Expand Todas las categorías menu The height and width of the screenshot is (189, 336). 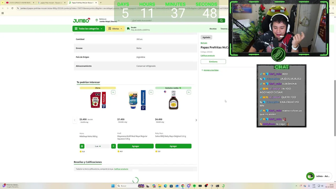[x=89, y=29]
